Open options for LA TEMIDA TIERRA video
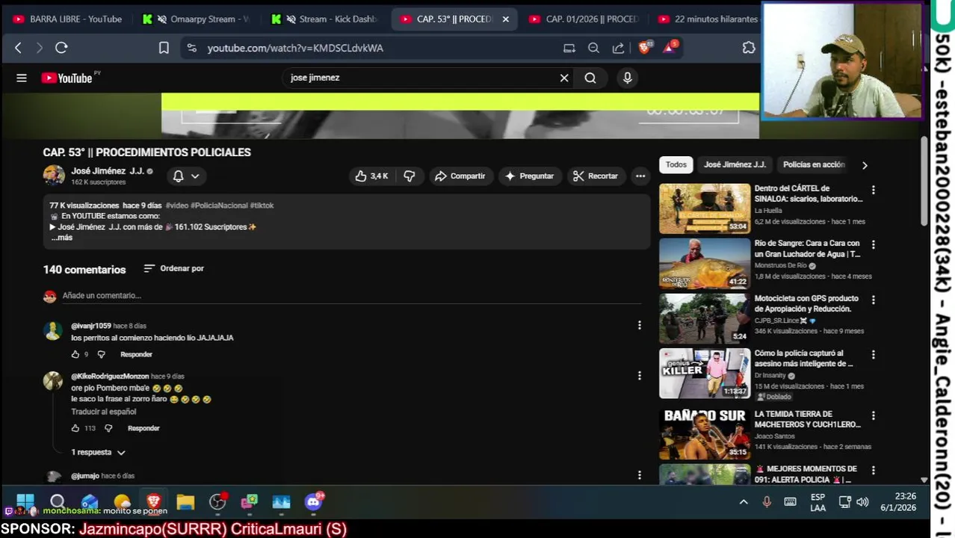The height and width of the screenshot is (538, 955). 873,415
